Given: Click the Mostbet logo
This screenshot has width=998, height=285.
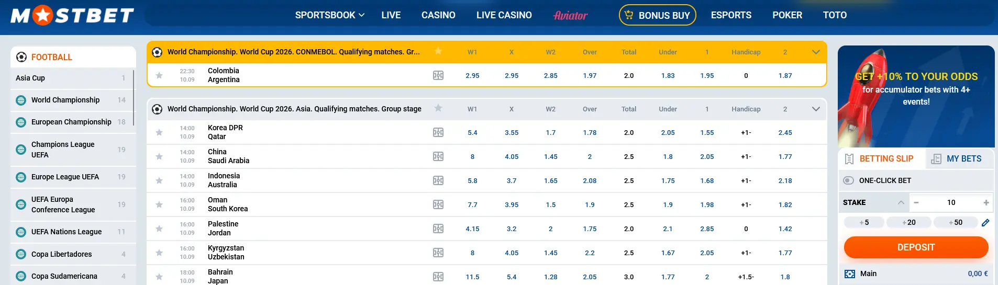Looking at the screenshot, I should pos(72,16).
